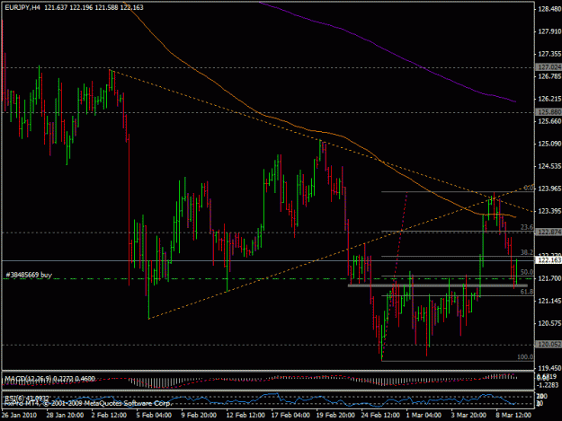The image size is (562, 421).
Task: Click the 126.785 price axis label
Action: [x=549, y=76]
